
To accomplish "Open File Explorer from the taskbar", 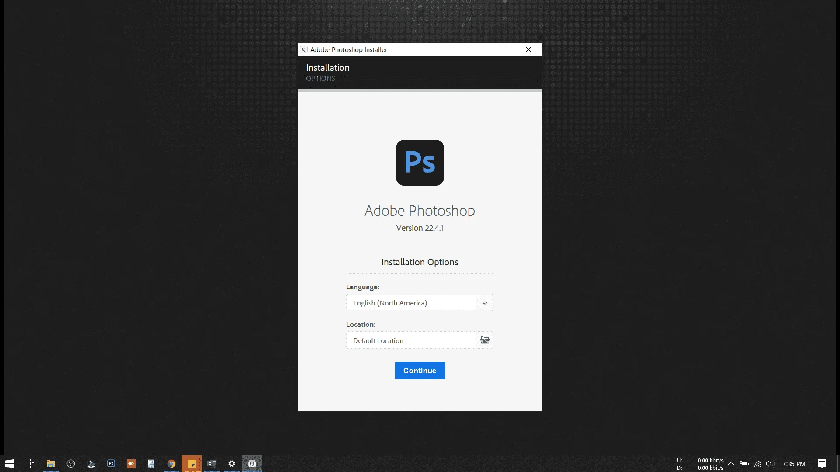I will pyautogui.click(x=51, y=464).
